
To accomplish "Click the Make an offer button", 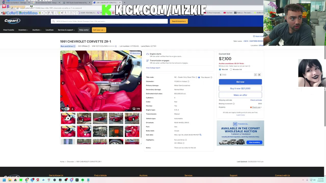I will pos(240,95).
